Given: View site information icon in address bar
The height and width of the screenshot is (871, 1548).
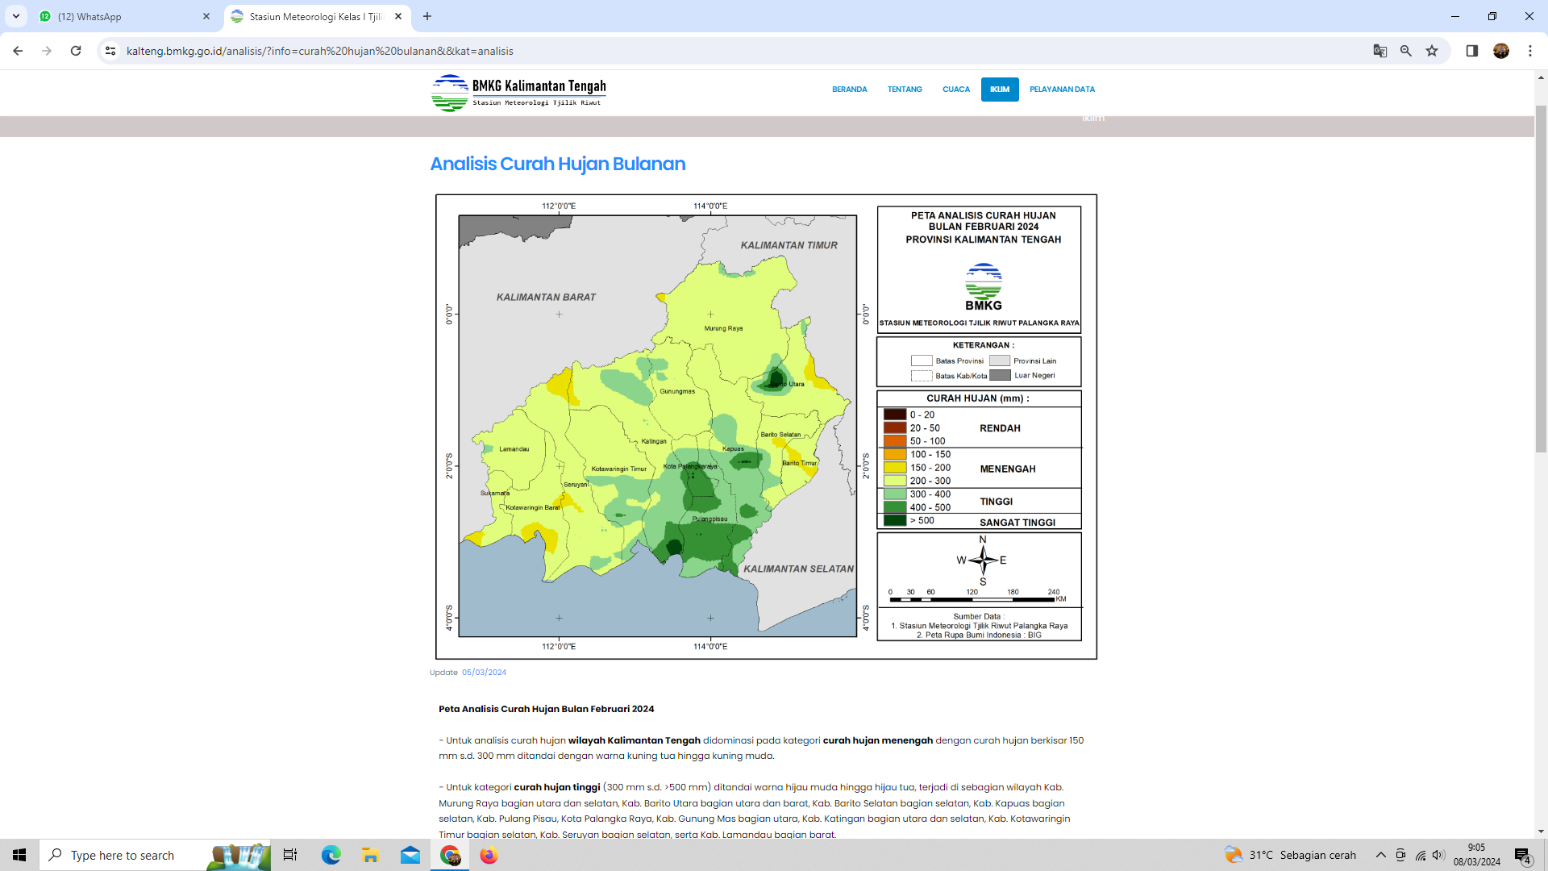Looking at the screenshot, I should pos(110,51).
